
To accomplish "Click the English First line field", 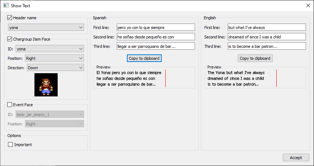I will [x=267, y=28].
